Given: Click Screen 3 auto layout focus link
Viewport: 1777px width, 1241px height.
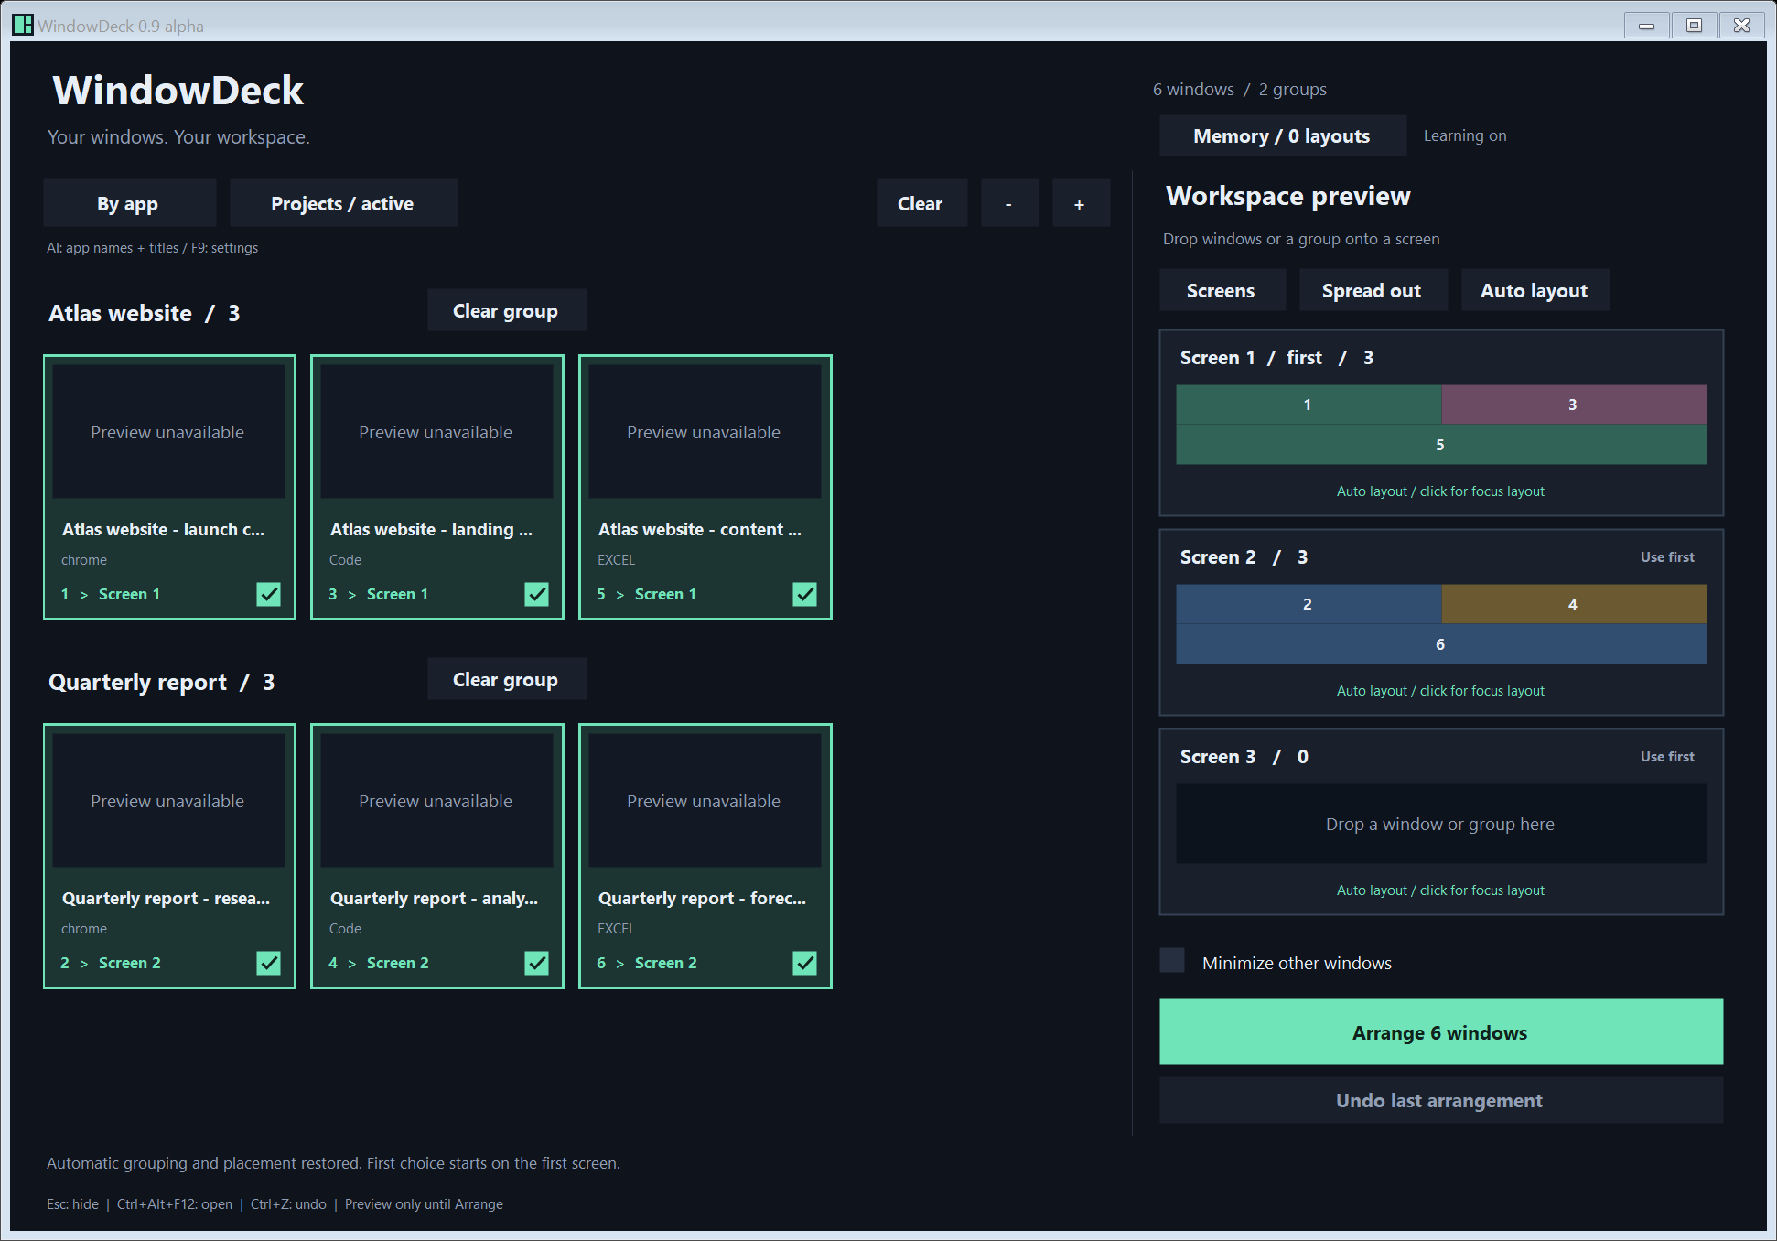Looking at the screenshot, I should (x=1440, y=890).
